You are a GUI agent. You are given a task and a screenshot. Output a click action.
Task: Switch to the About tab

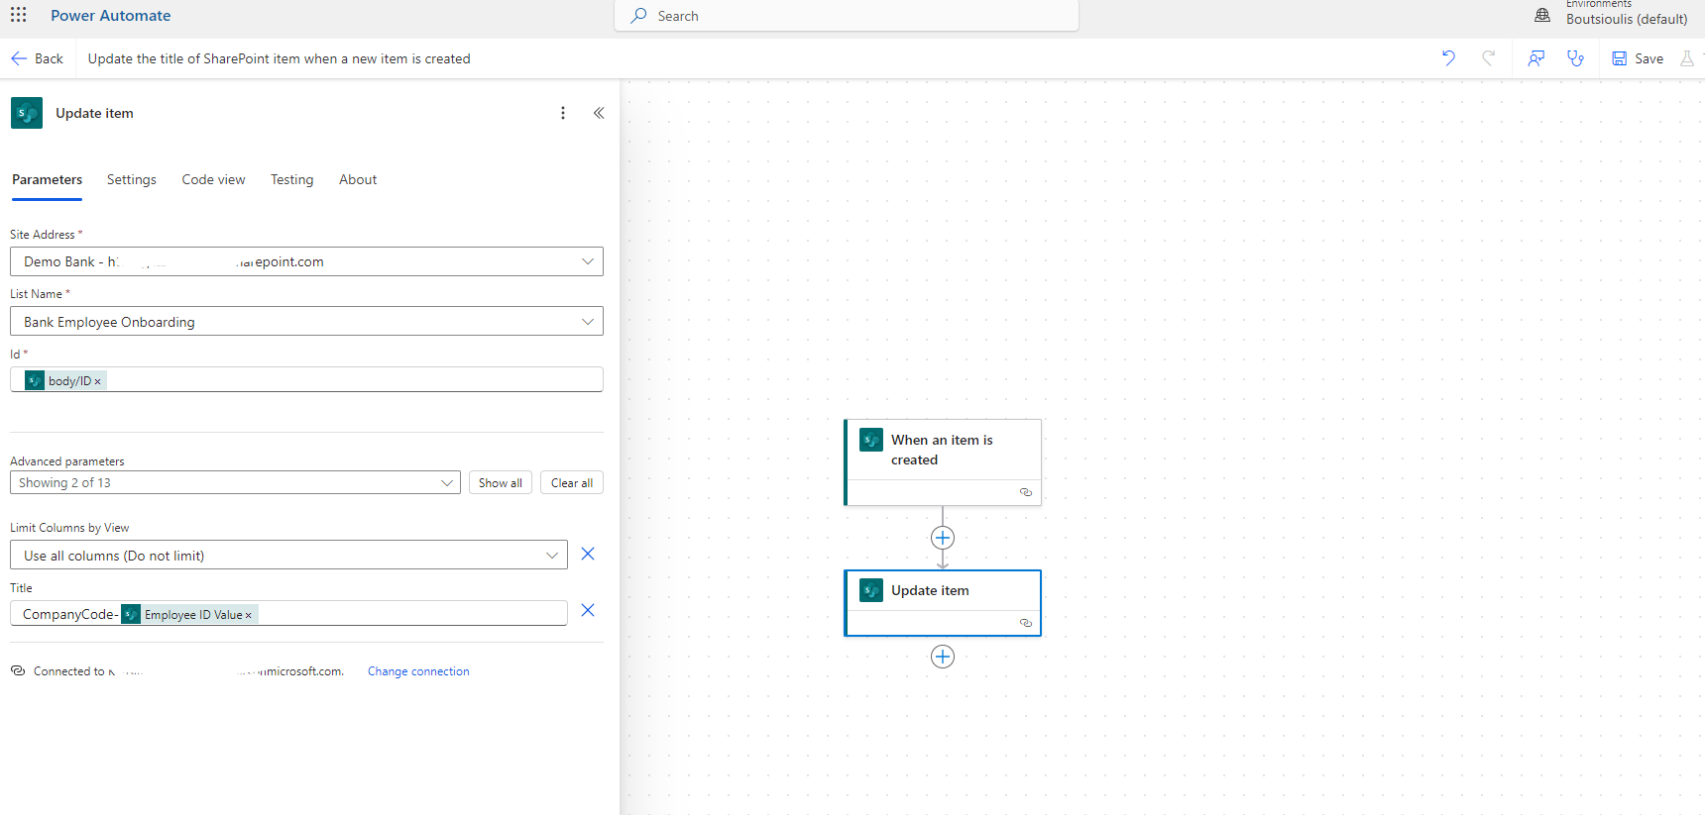point(358,179)
